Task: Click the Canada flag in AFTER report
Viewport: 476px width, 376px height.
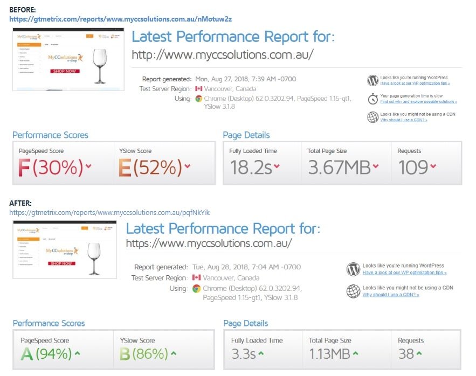Action: pos(196,277)
